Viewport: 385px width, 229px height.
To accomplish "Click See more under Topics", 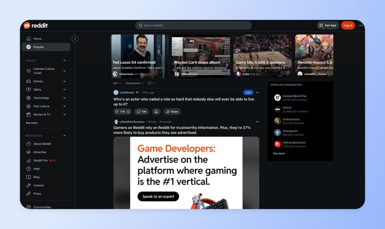I will point(32,123).
